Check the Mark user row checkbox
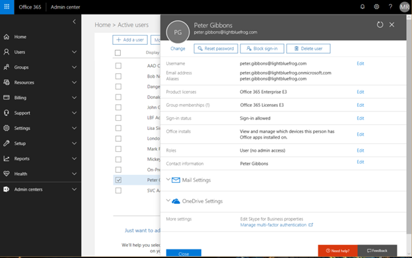 coord(118,149)
